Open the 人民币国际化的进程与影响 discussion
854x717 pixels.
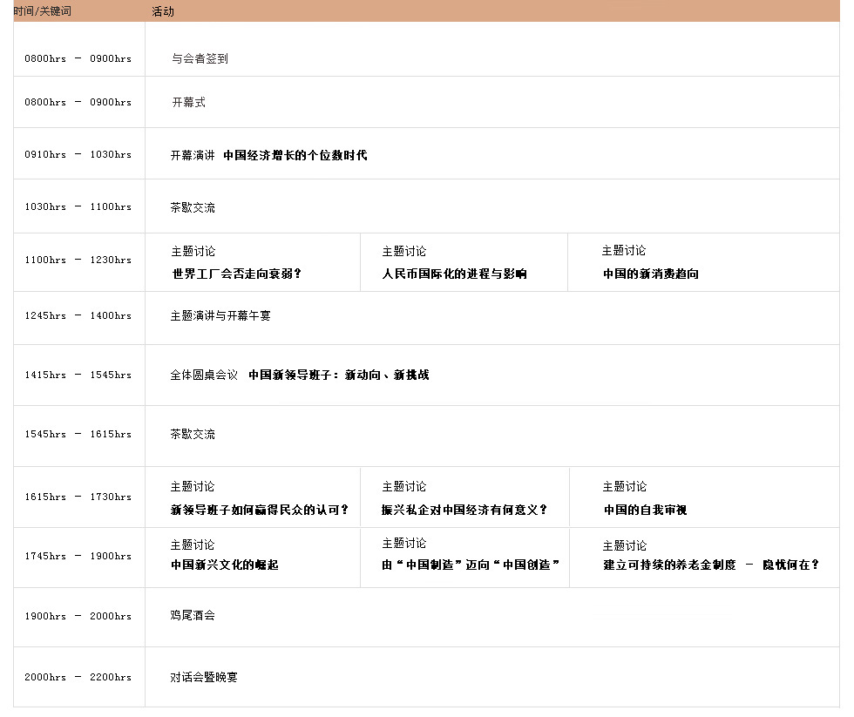coord(454,274)
